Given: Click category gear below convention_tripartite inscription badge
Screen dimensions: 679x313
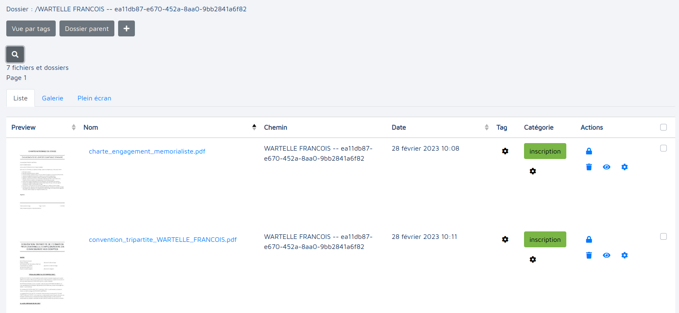Looking at the screenshot, I should click(532, 259).
